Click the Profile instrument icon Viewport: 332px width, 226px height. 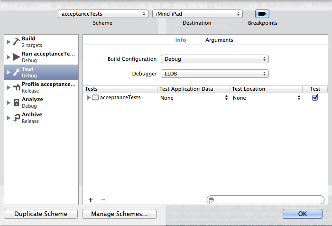[x=17, y=87]
